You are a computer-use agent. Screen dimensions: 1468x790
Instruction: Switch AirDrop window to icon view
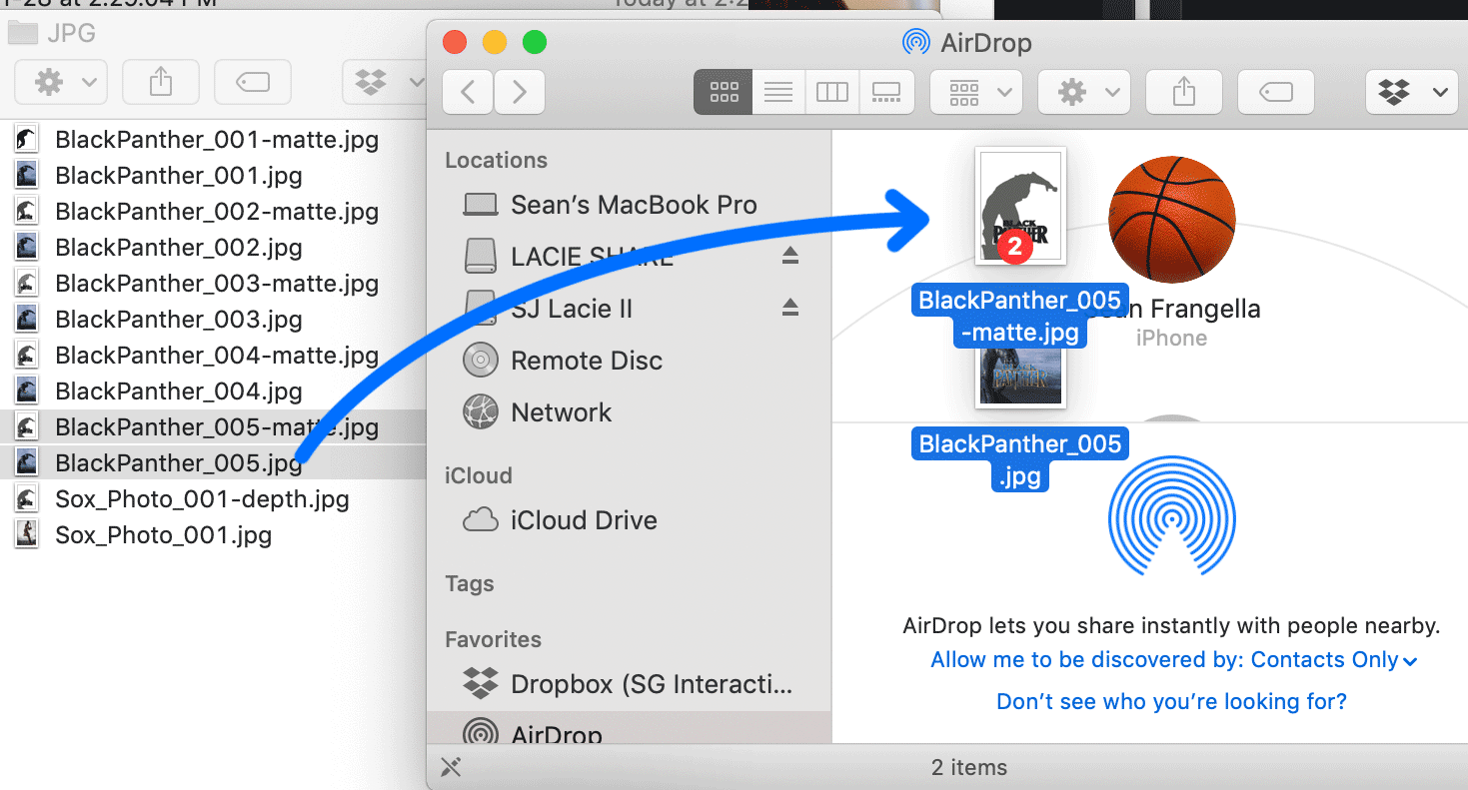(724, 92)
